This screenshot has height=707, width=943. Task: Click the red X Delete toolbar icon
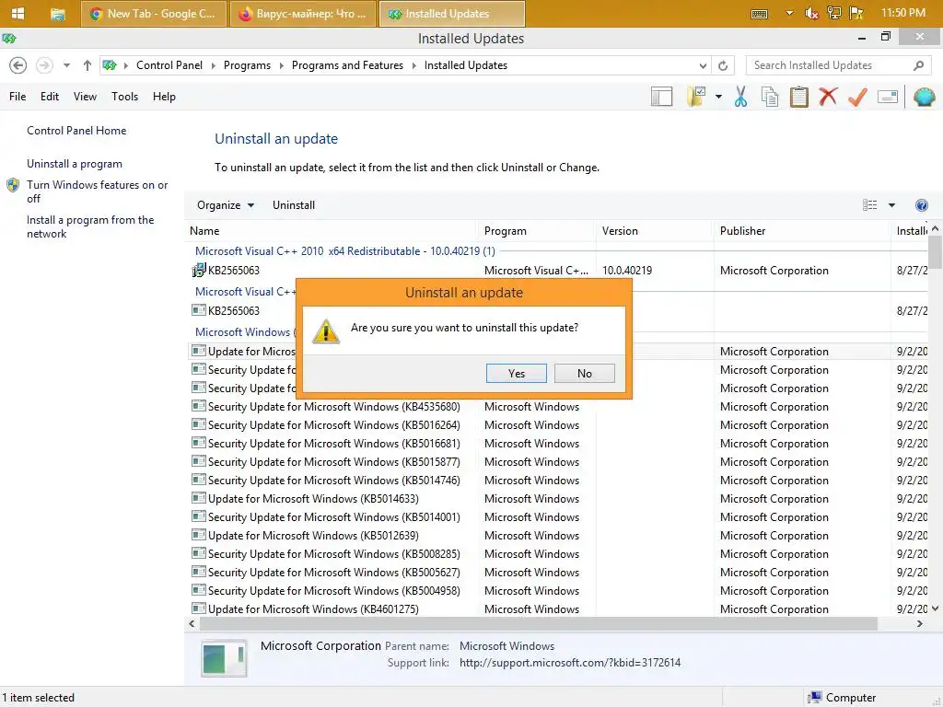pyautogui.click(x=828, y=97)
